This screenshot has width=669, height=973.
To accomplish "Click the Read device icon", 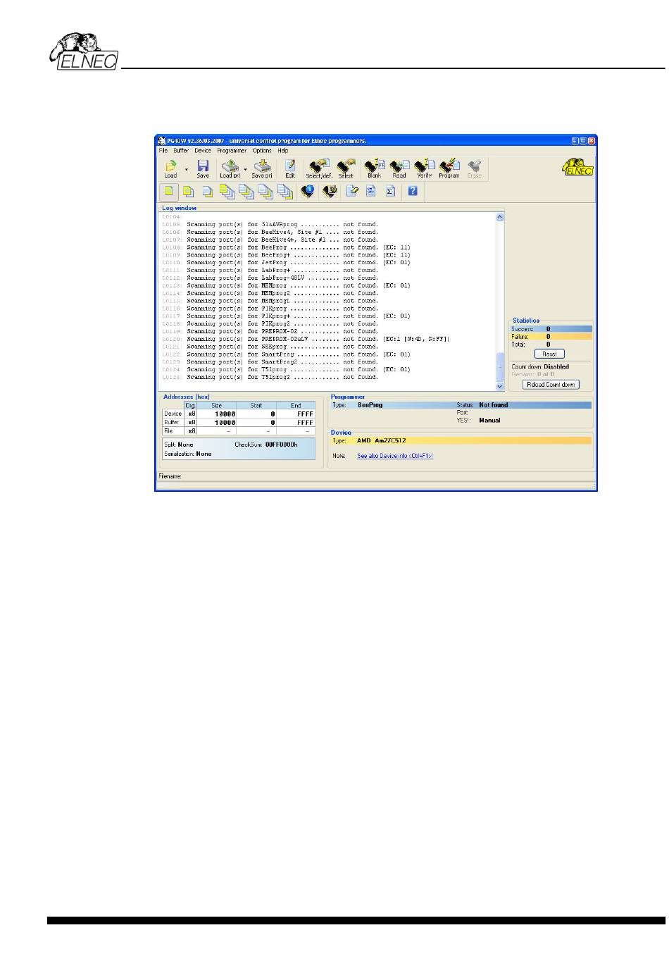I will (399, 168).
